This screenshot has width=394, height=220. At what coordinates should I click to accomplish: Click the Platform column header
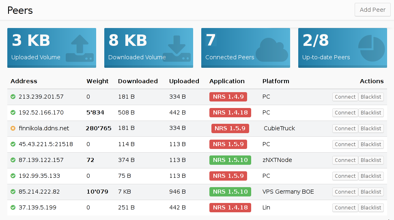point(276,81)
